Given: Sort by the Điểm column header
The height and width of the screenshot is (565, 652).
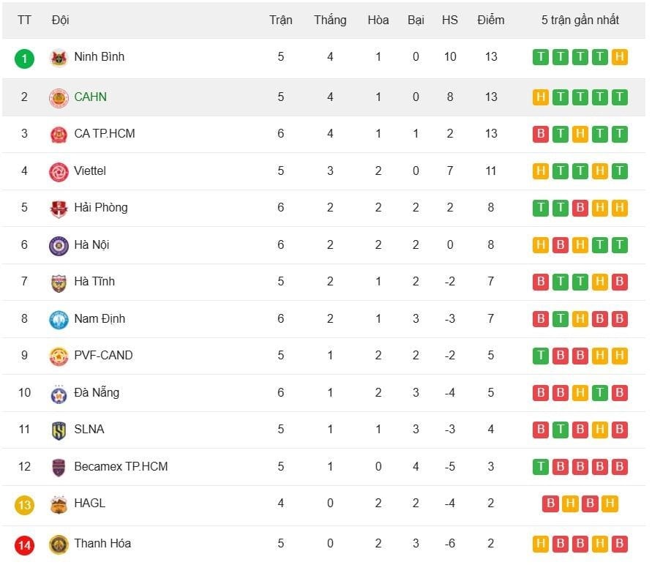Looking at the screenshot, I should tap(490, 20).
